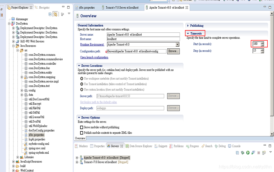Select spring-mvc.xml in the project tree
Viewport: 274px width, 172px height.
[37, 148]
